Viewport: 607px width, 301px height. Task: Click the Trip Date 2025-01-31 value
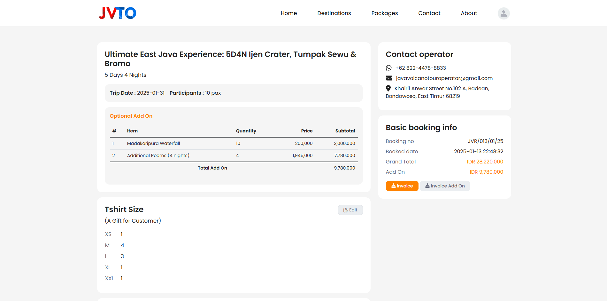[151, 93]
